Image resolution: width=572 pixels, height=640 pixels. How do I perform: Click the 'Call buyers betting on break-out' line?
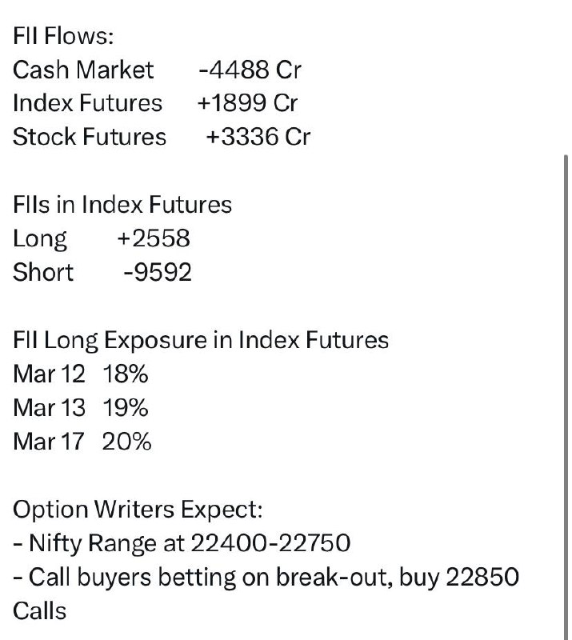coord(266,594)
